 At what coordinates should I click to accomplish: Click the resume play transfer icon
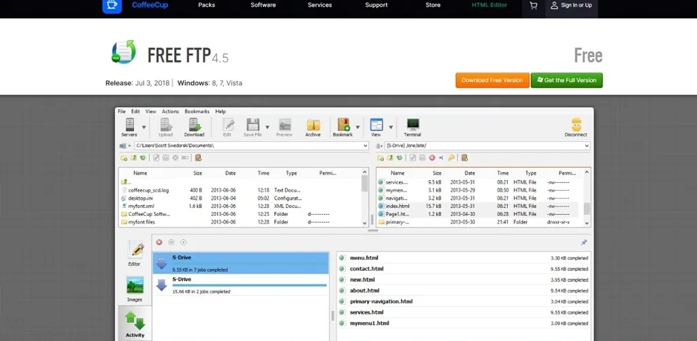183,242
